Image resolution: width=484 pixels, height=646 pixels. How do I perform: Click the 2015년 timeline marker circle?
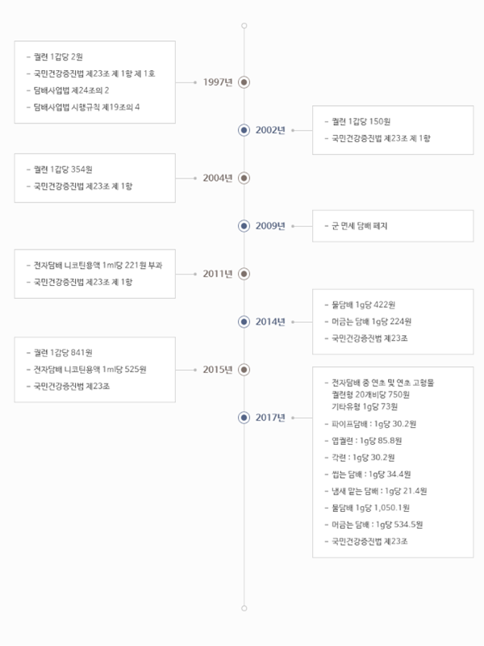[244, 370]
